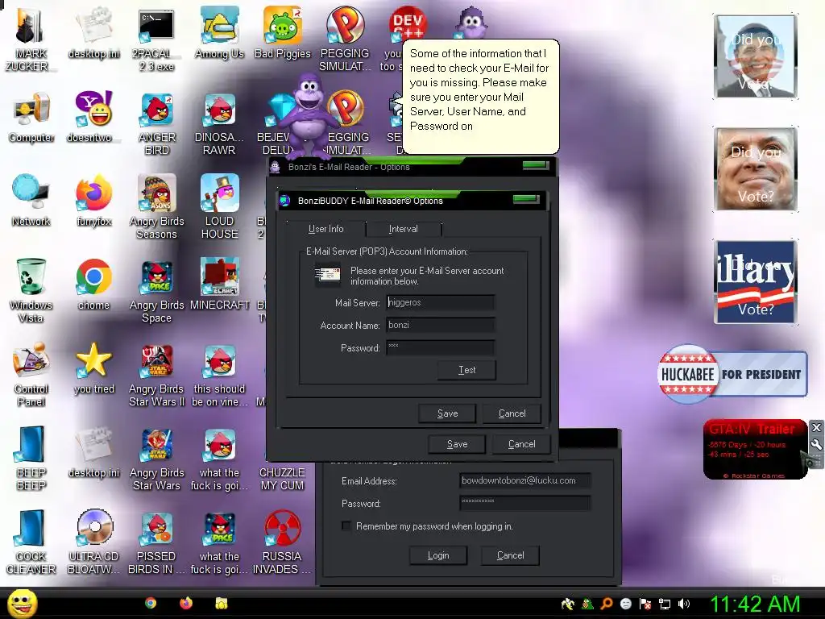Click the Obama Did you Vote gadget
Image resolution: width=825 pixels, height=619 pixels.
pyautogui.click(x=756, y=56)
